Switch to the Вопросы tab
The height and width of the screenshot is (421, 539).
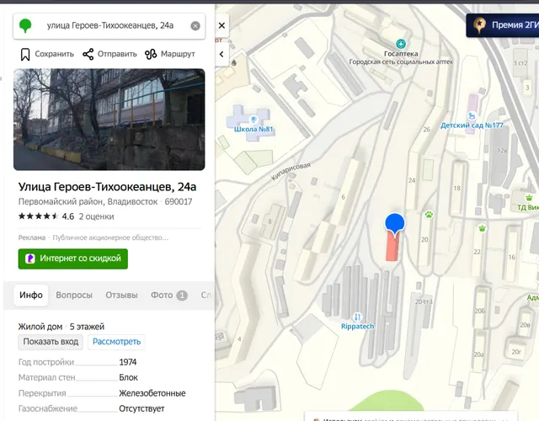point(74,296)
